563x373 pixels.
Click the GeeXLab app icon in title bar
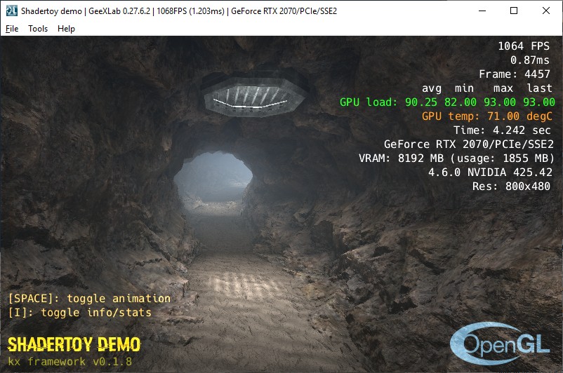[x=12, y=11]
